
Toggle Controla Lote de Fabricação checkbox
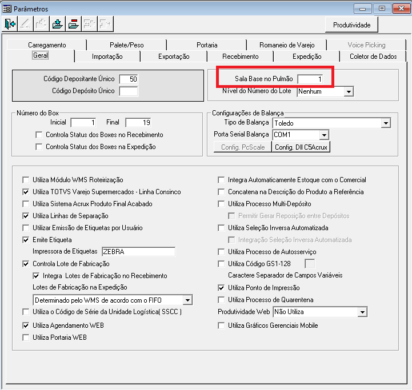(x=26, y=264)
